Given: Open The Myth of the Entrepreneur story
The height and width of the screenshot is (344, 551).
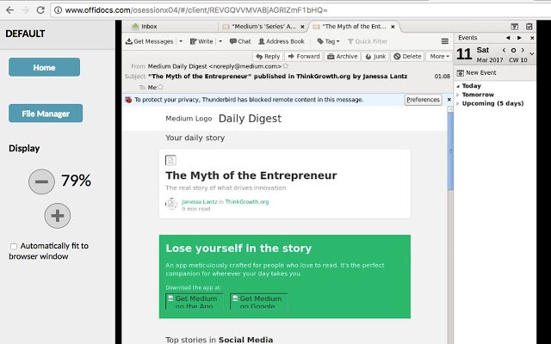Looking at the screenshot, I should pos(251,175).
